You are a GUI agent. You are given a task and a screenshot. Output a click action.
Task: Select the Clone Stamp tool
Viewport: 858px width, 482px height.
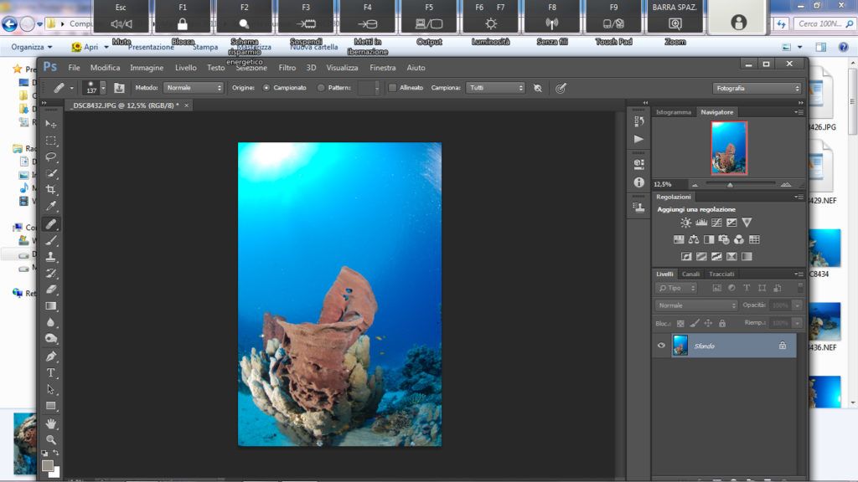[x=51, y=256]
